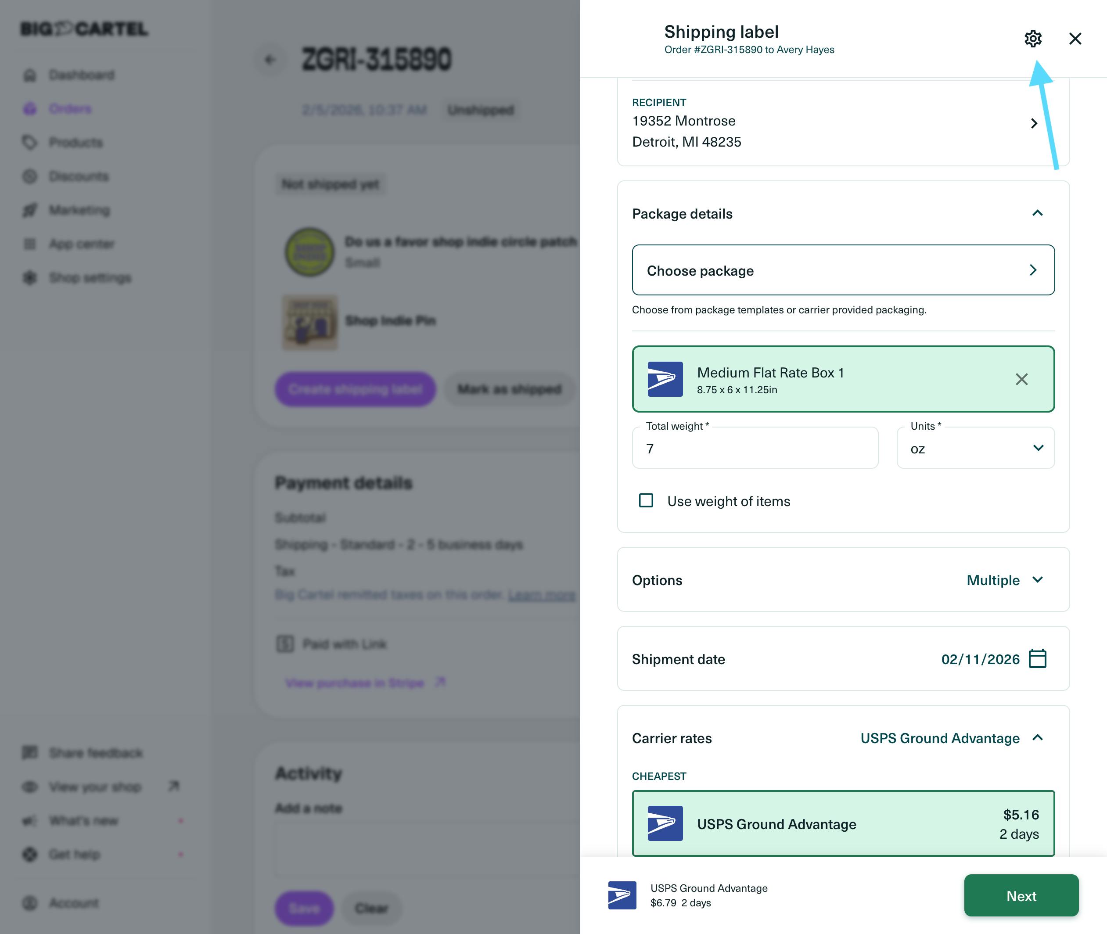Viewport: 1107px width, 934px height.
Task: Go to Orders in the sidebar
Action: (x=70, y=109)
